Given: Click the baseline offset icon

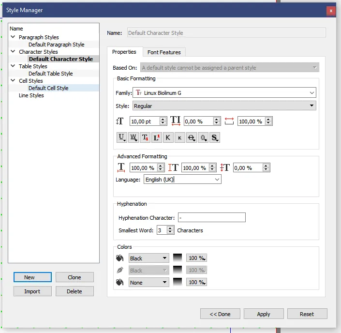Looking at the screenshot, I should click(x=224, y=167).
